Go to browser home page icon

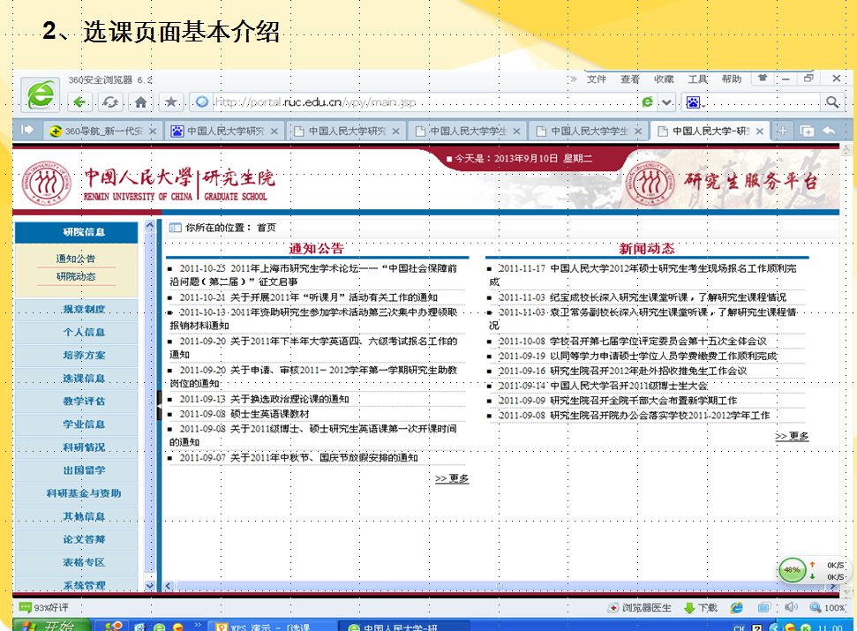pos(139,102)
